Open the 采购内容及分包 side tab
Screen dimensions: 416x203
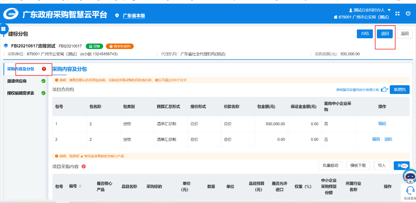21,69
